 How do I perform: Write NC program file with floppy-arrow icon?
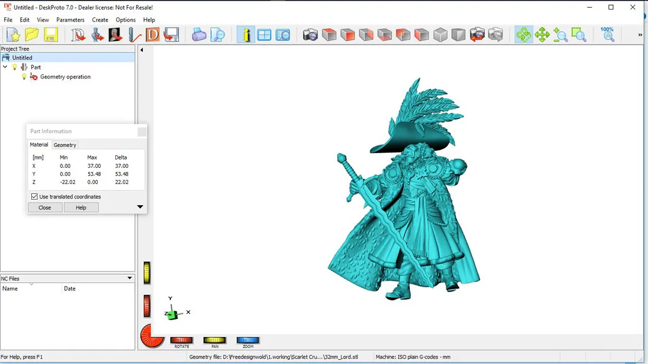(171, 35)
